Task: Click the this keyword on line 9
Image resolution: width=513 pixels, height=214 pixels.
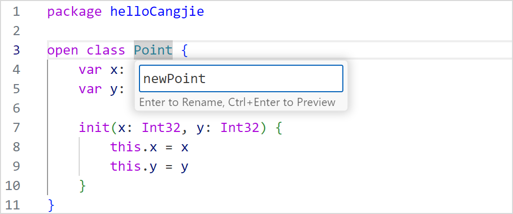Action: [126, 167]
